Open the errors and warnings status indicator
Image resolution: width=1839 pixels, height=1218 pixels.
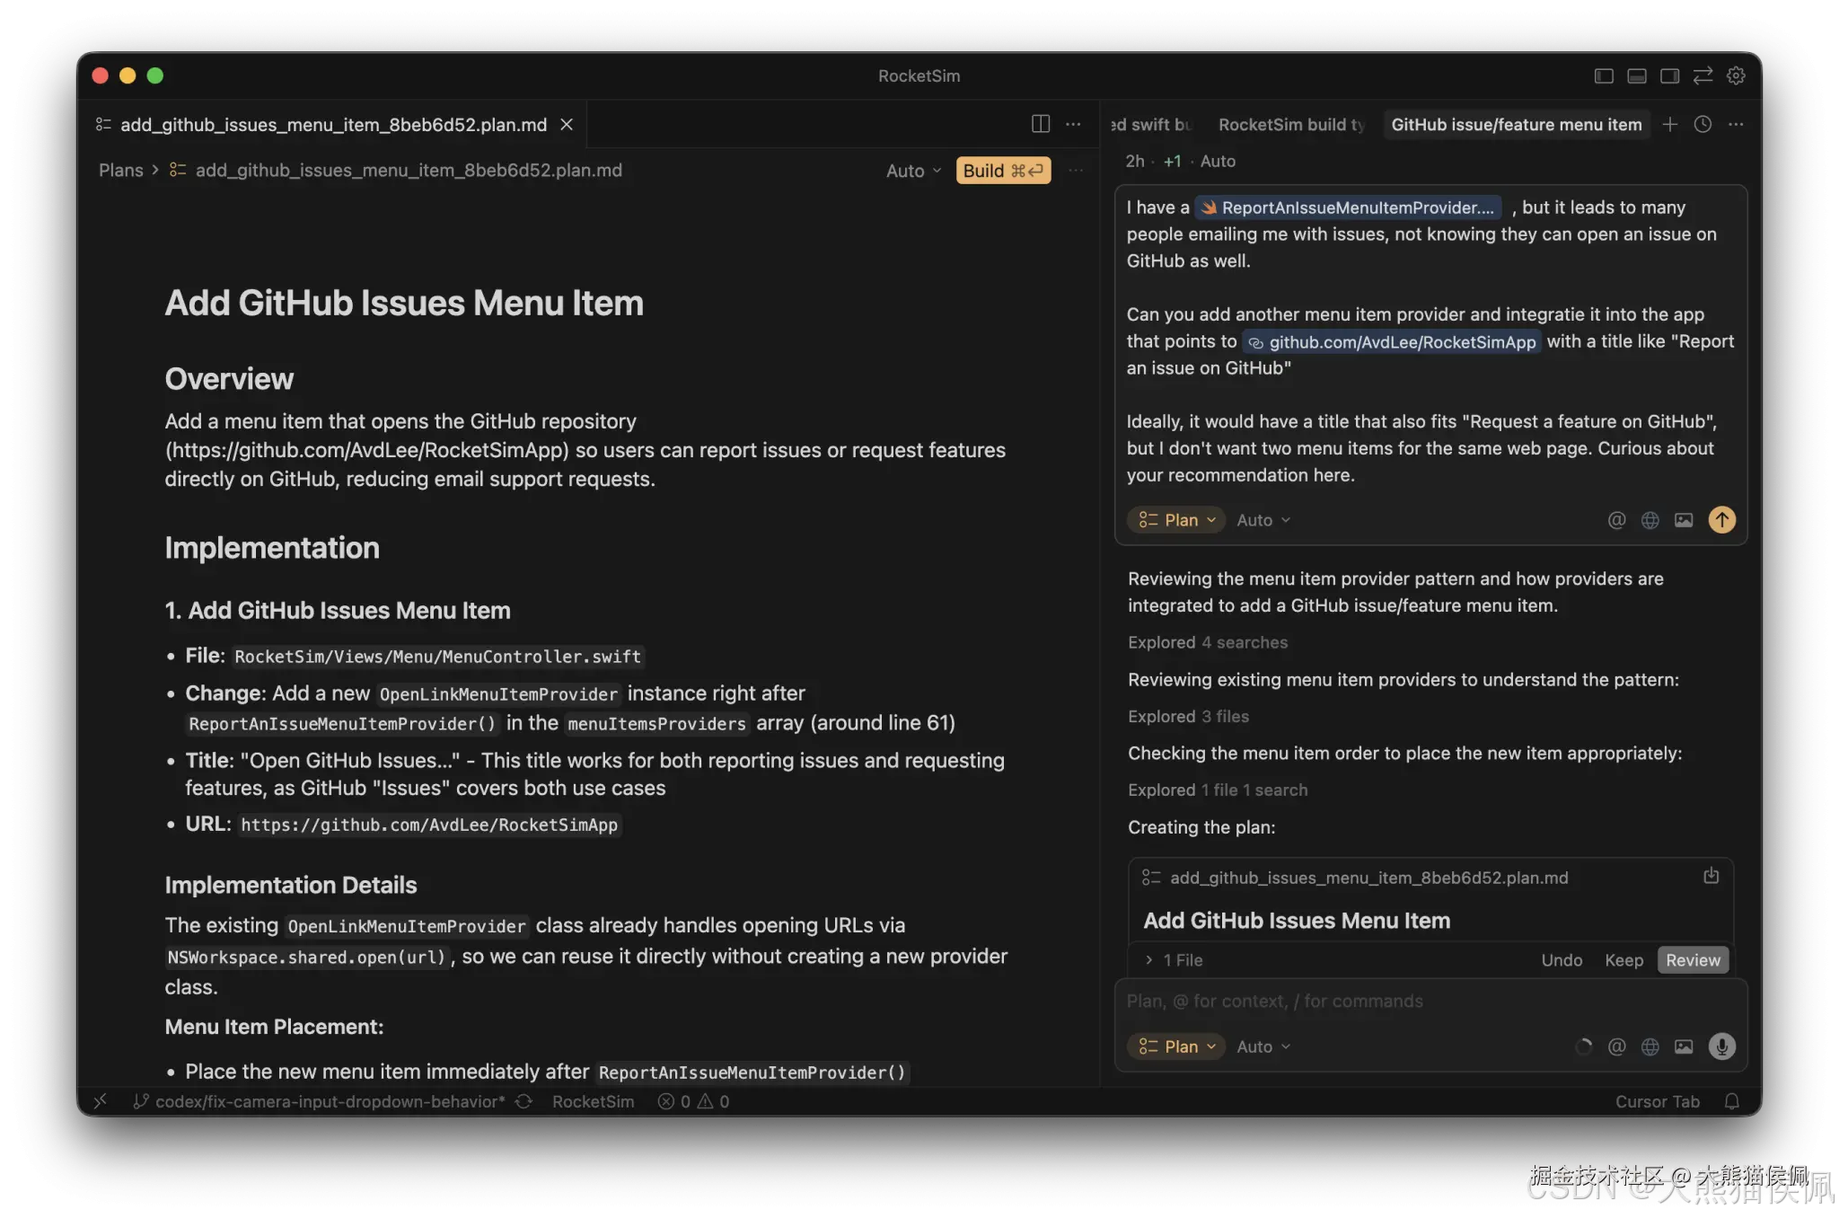(x=693, y=1101)
